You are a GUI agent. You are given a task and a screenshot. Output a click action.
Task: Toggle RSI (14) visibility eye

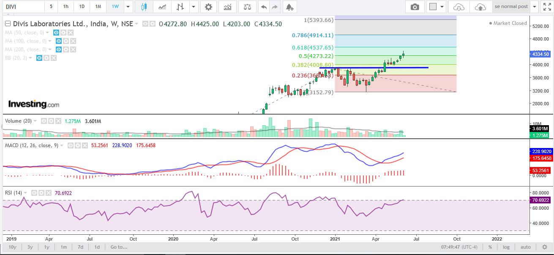(x=34, y=193)
